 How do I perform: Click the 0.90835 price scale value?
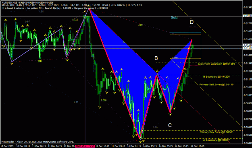(x=248, y=111)
